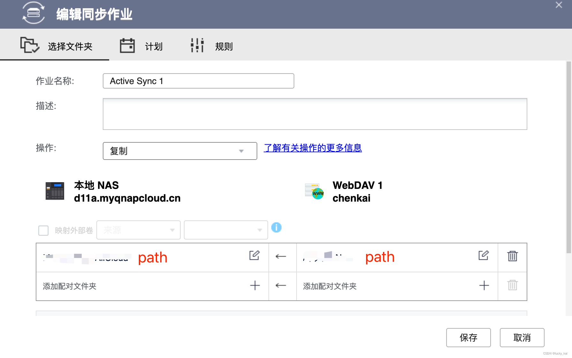Click left 添加配对文件夹 text

point(70,286)
